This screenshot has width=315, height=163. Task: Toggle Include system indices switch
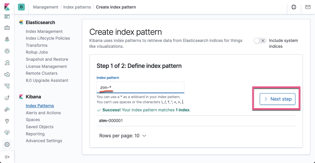(x=260, y=41)
